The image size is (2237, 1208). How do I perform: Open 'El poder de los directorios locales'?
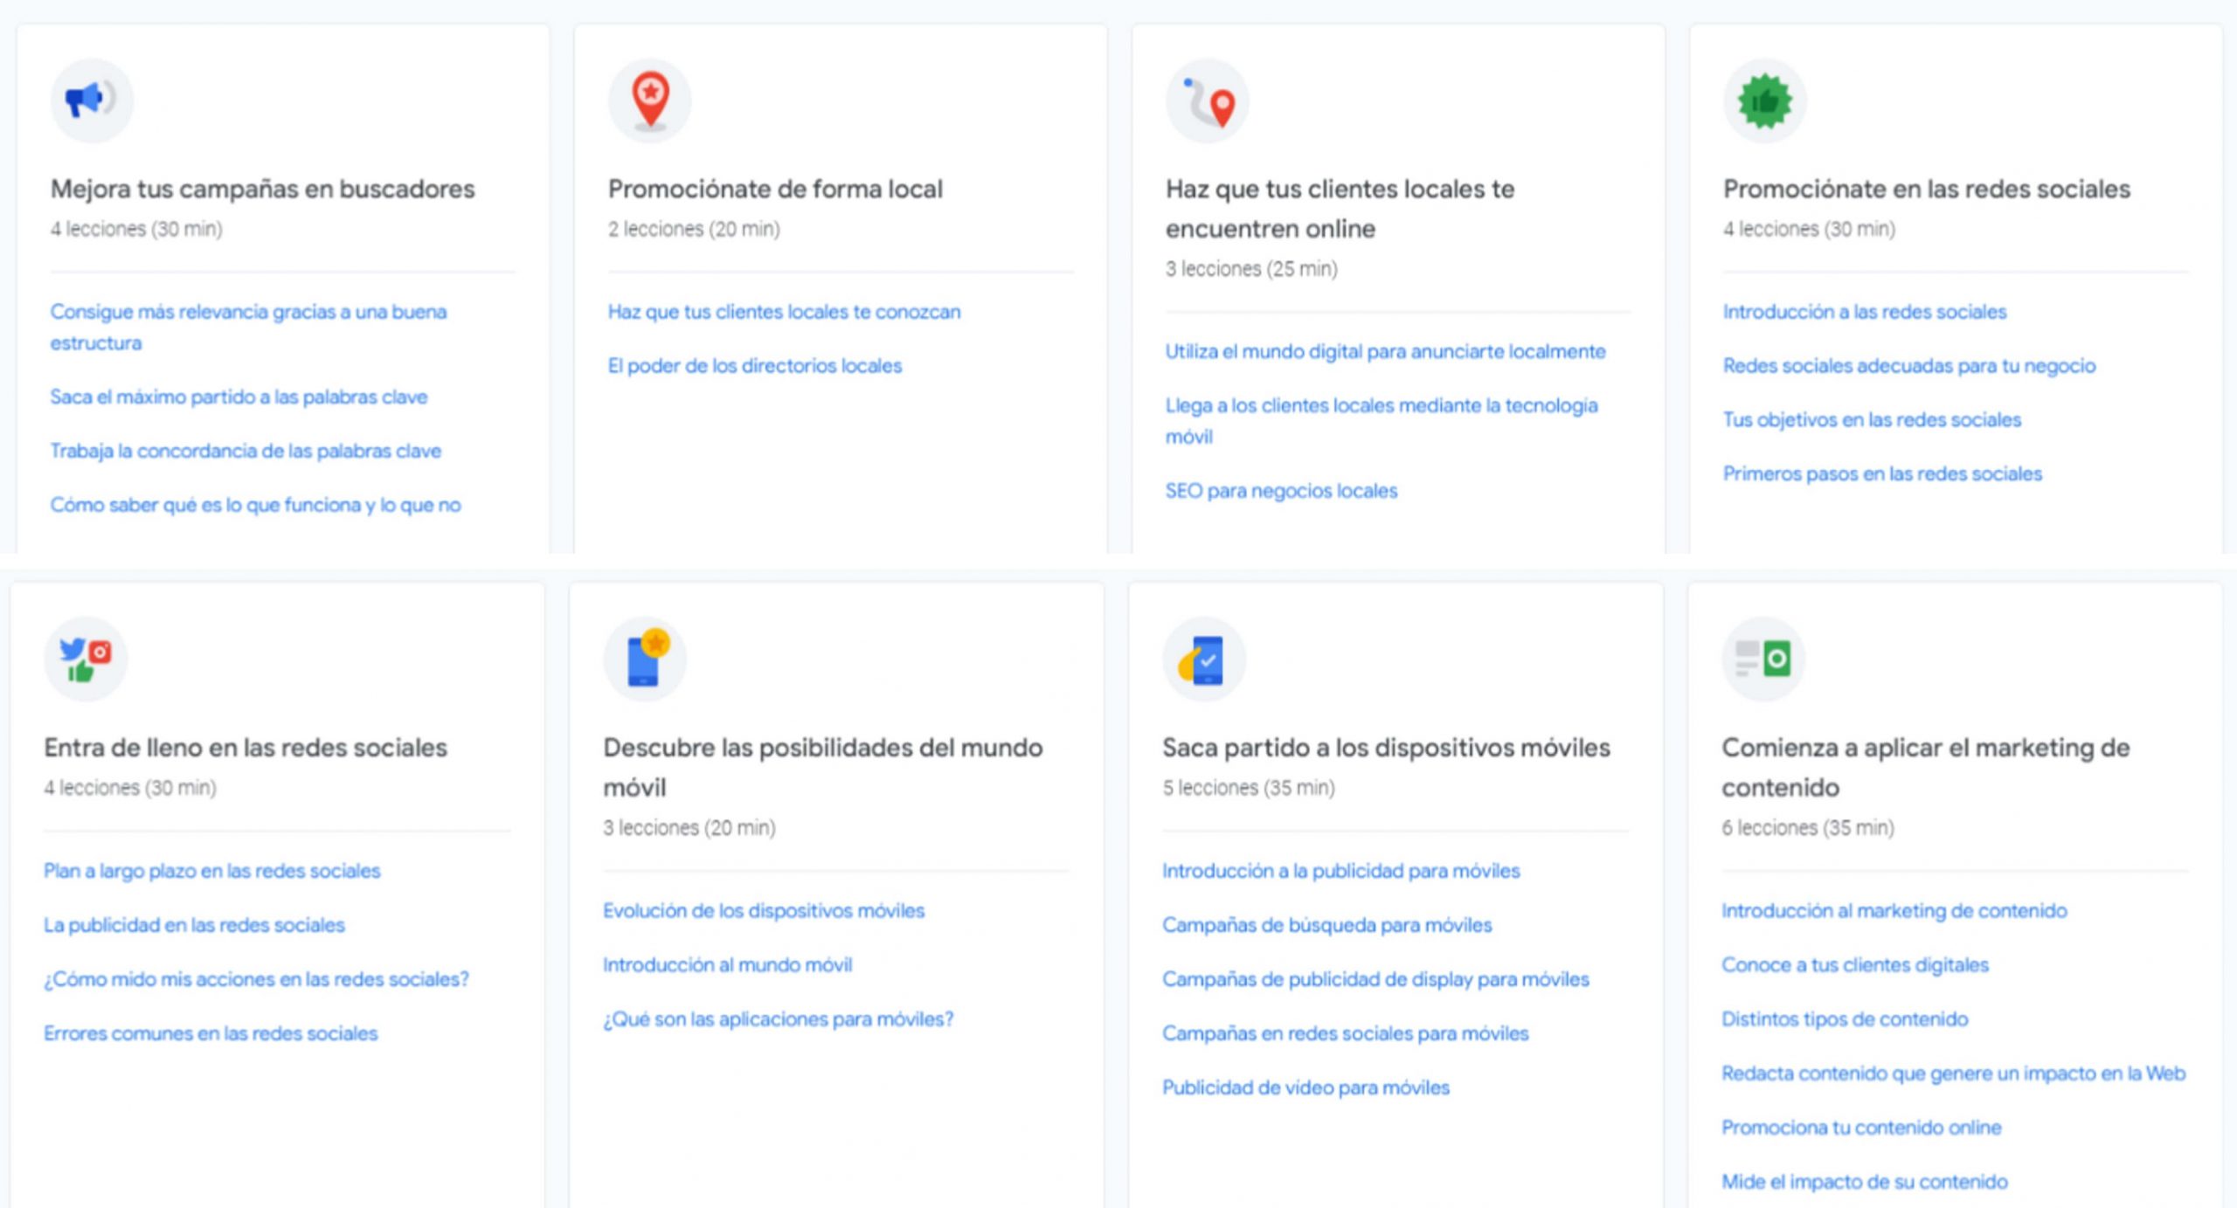[755, 366]
